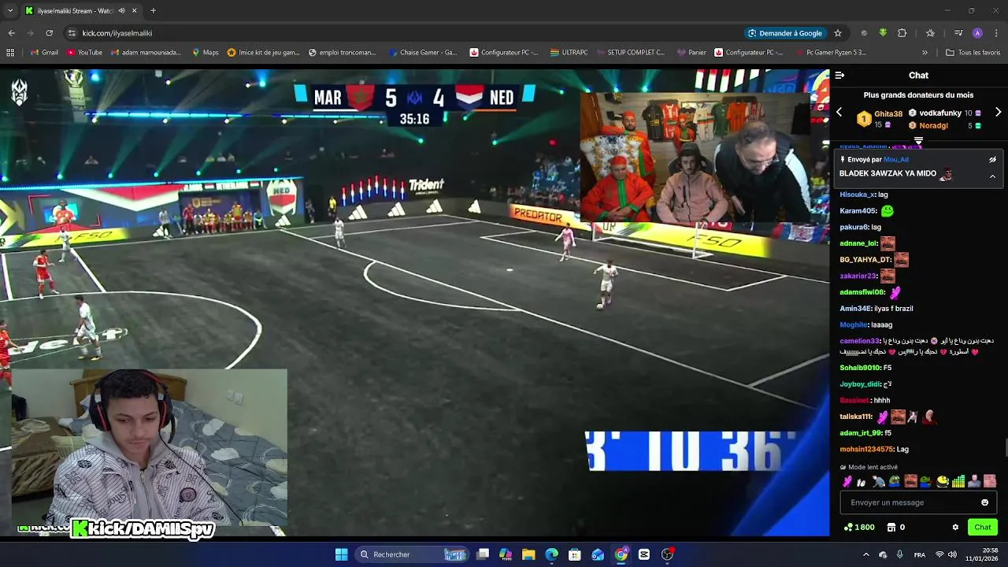Viewport: 1008px width, 567px height.
Task: Open the tab search dropdown arrow
Action: pos(9,11)
